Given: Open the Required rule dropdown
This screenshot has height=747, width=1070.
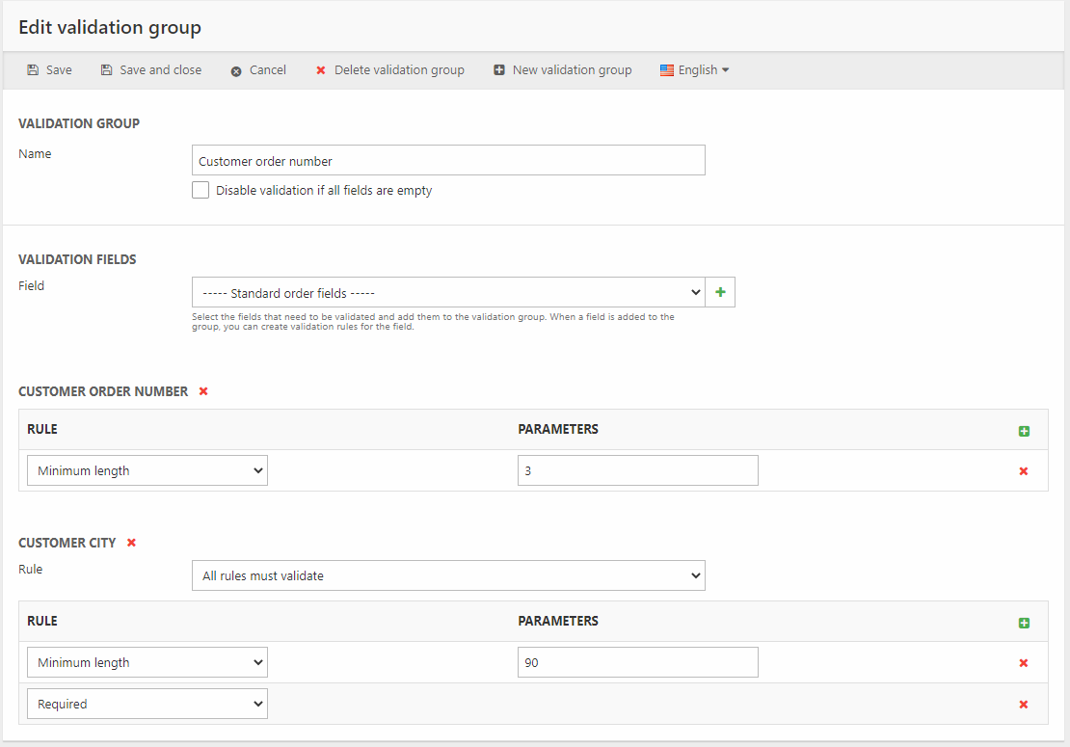Looking at the screenshot, I should [x=147, y=704].
